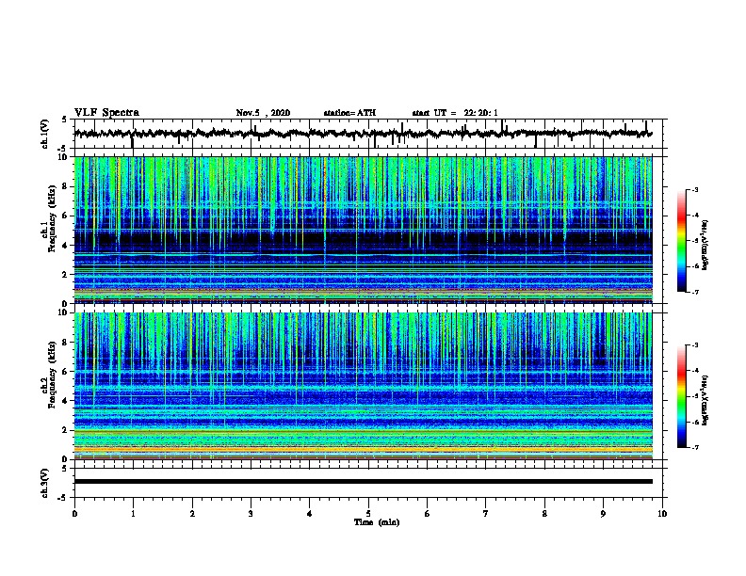Click the "2" kHz tick on ch.2 frequency axis
746x576 pixels.
tap(66, 430)
